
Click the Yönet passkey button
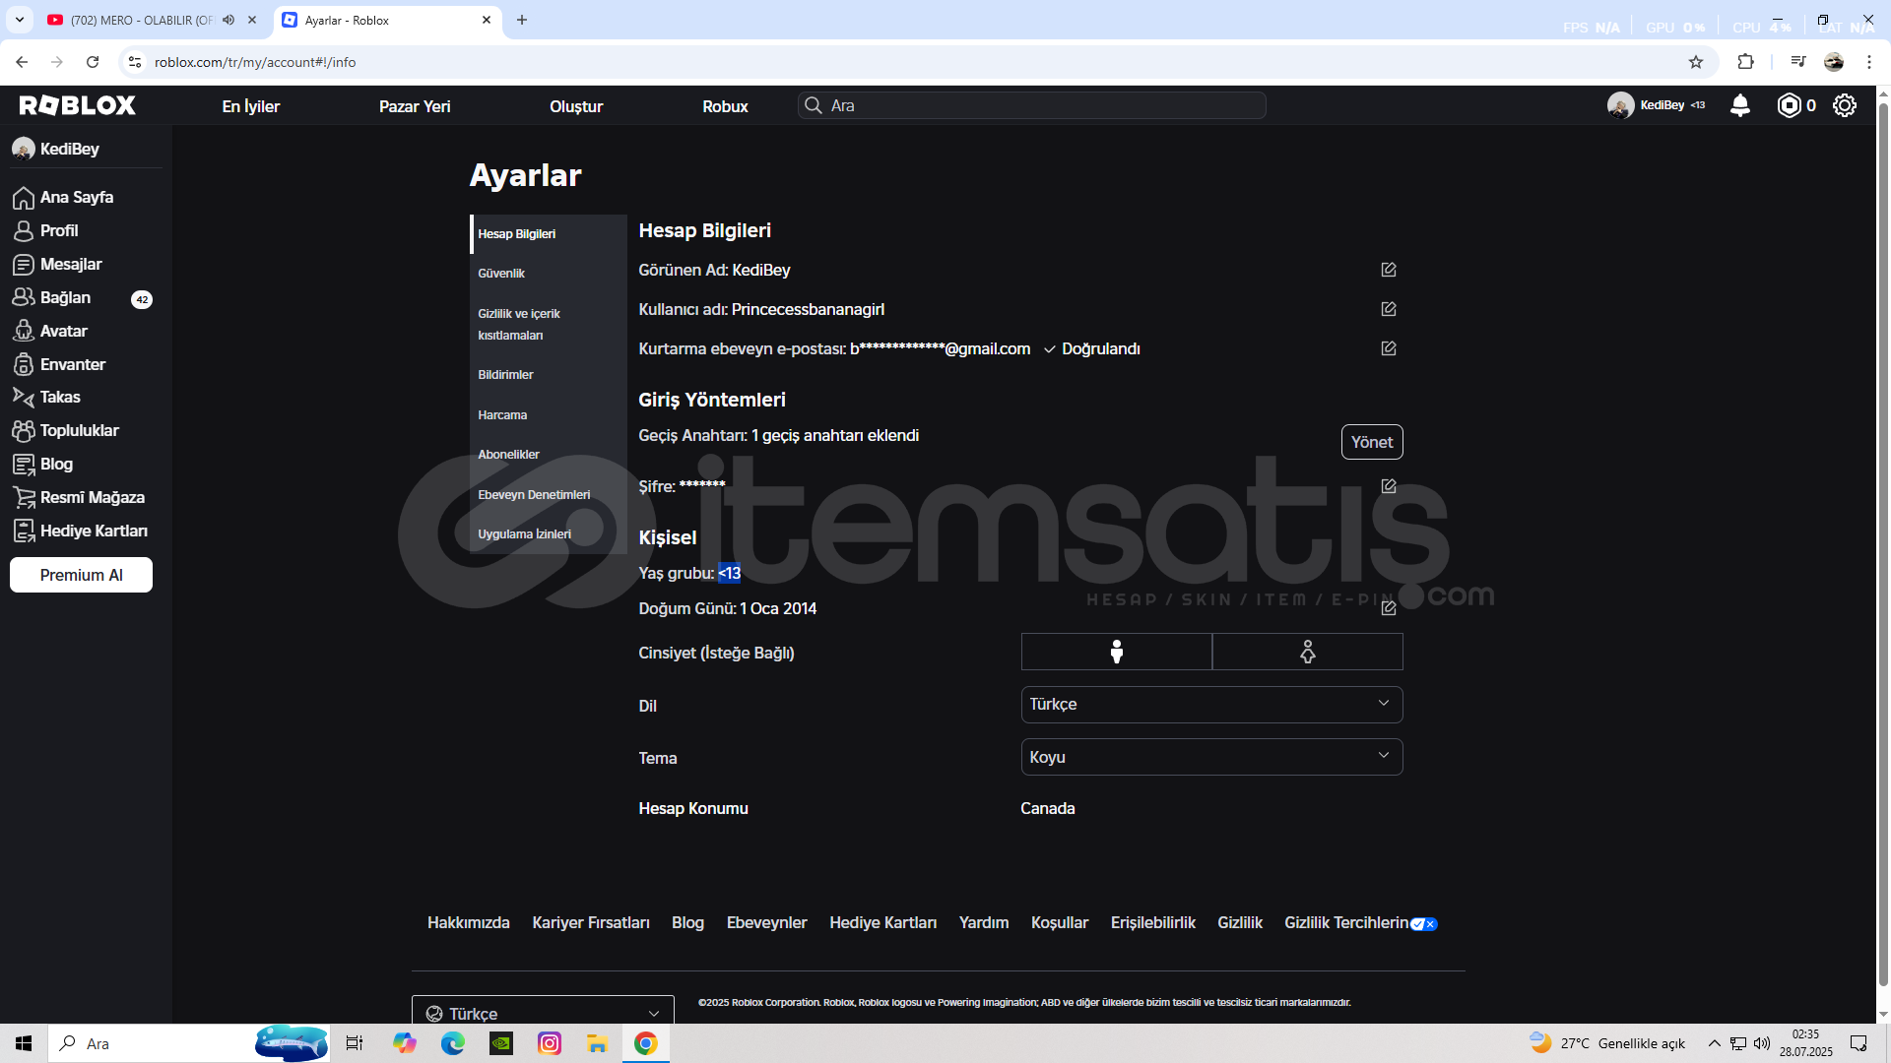point(1372,442)
